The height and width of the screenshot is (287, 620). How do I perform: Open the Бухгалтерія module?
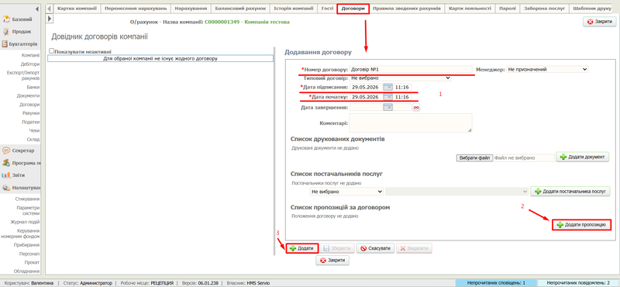(x=21, y=44)
